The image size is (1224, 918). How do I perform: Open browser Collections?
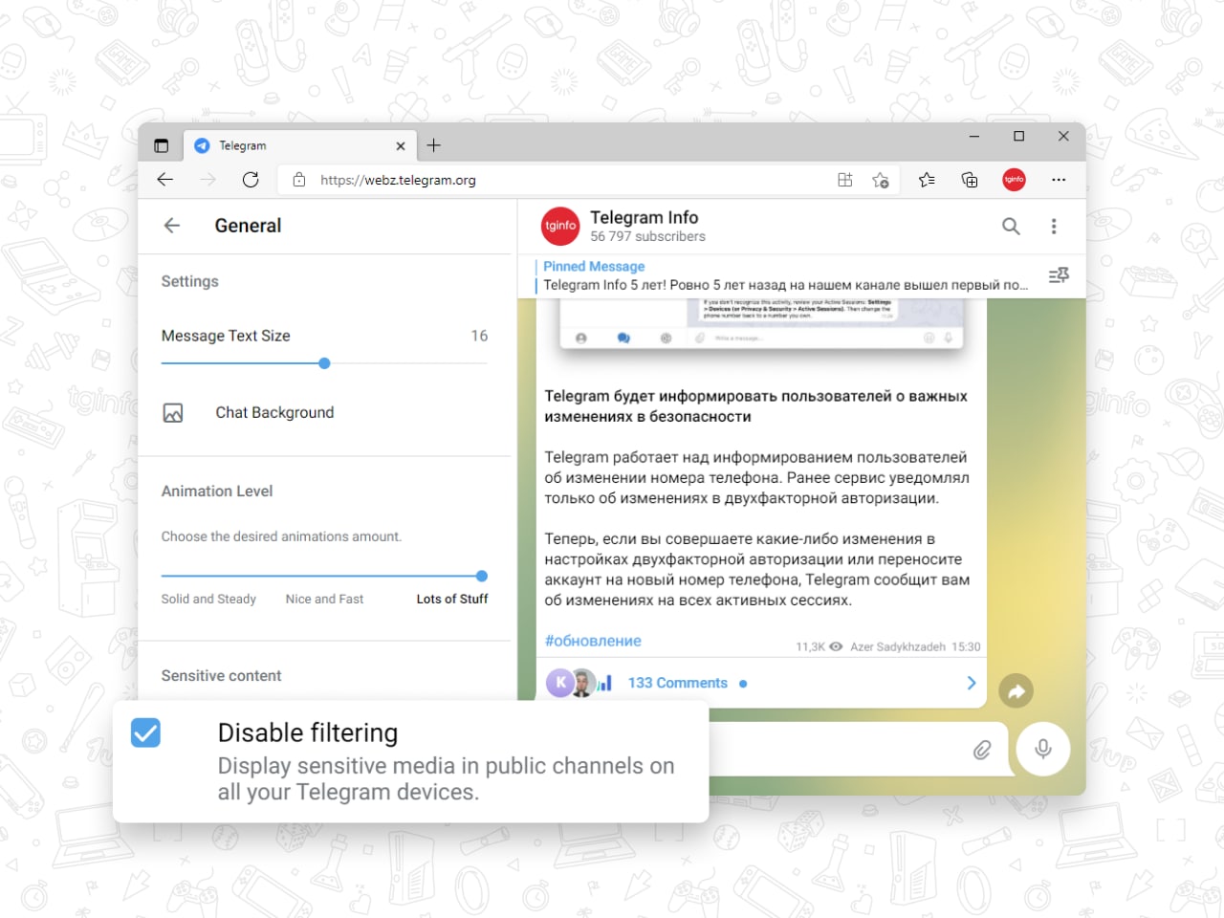[x=970, y=180]
